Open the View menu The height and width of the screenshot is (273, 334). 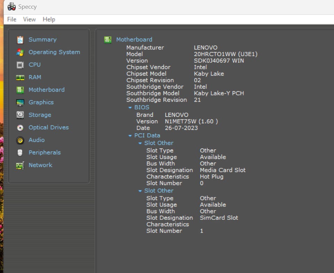tap(29, 19)
